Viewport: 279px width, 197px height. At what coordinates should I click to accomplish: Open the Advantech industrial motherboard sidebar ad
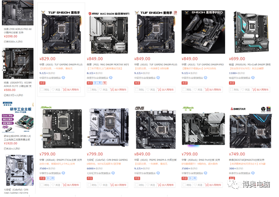pos(18,117)
